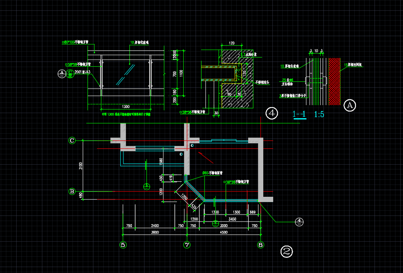The image size is (403, 273).
Task: Select the dimension 90 in detail 4
Action: pos(229,94)
